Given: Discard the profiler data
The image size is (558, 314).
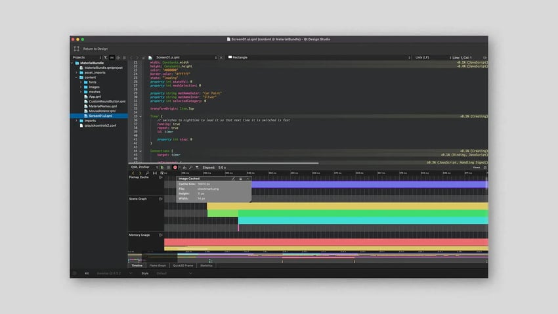Looking at the screenshot, I should 184,168.
